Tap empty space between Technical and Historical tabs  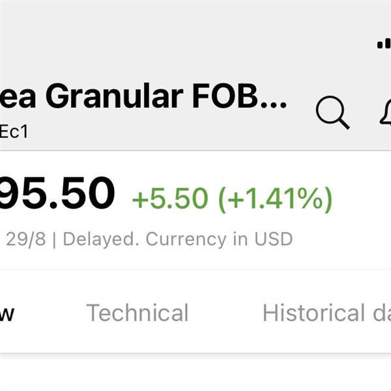[225, 312]
